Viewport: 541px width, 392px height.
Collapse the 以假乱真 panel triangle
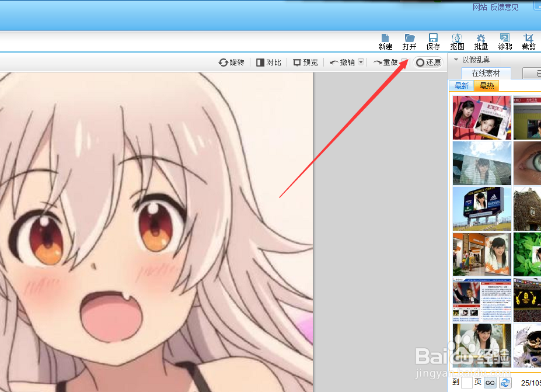pos(456,60)
